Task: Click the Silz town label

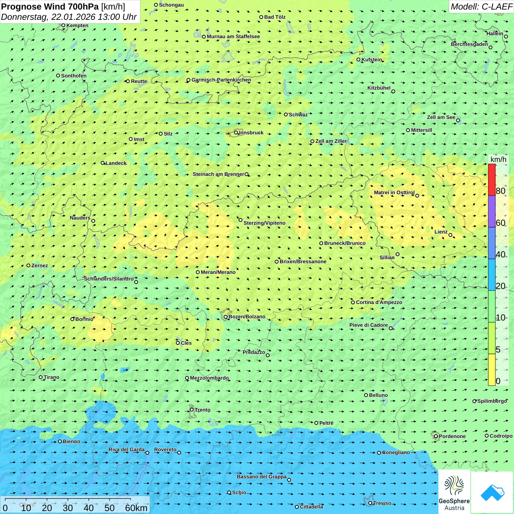Action: tap(168, 134)
